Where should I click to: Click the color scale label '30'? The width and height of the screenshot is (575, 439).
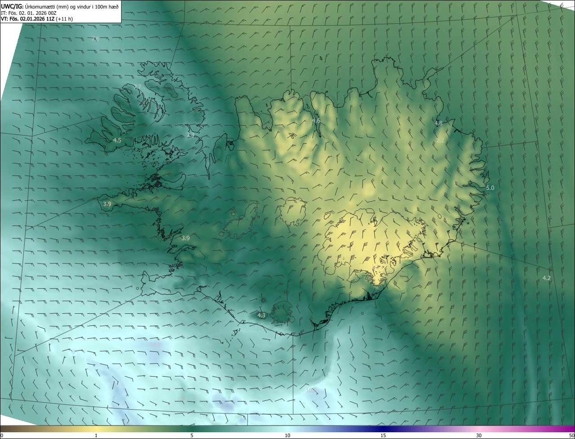point(479,435)
